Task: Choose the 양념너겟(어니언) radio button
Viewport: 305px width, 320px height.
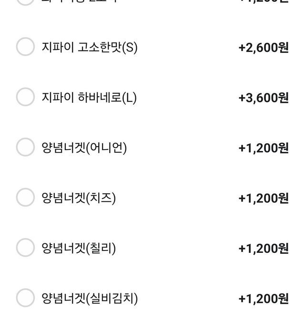Action: point(25,148)
